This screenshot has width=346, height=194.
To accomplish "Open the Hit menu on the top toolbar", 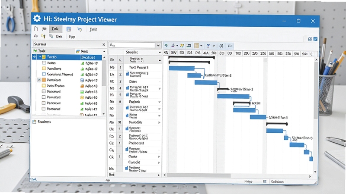I will [44, 29].
